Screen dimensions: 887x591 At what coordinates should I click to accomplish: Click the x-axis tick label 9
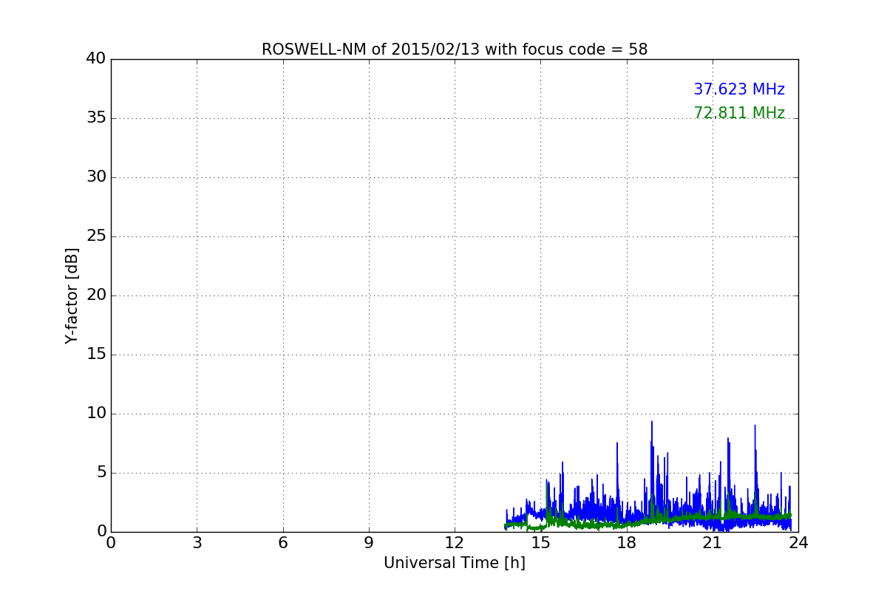pyautogui.click(x=369, y=543)
